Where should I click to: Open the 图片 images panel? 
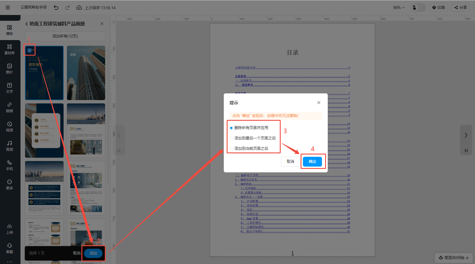pos(10,69)
